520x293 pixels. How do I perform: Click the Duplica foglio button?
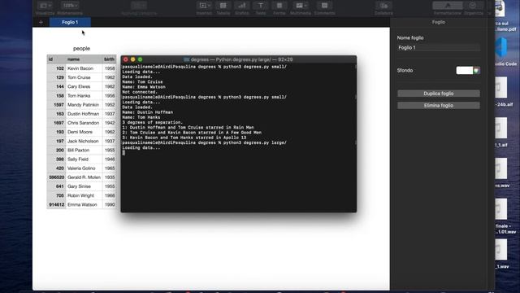click(x=439, y=94)
